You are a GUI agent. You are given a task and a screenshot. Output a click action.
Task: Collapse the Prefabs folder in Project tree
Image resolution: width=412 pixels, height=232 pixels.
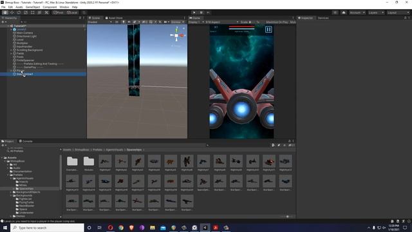pyautogui.click(x=8, y=175)
